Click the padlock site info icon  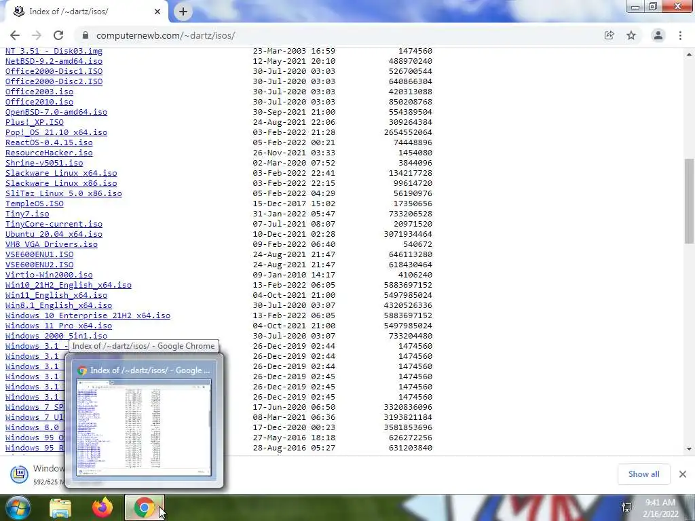(x=86, y=35)
